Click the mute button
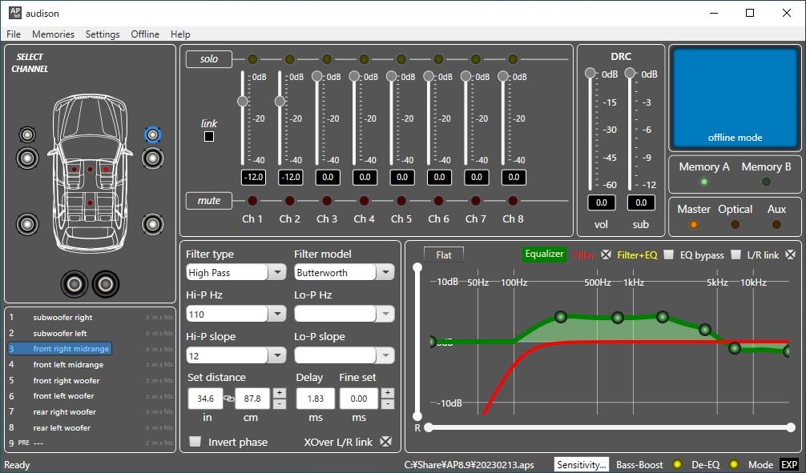 click(208, 201)
